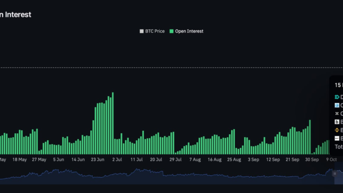The image size is (343, 193).
Task: Click the '7 Aug' axis label
Action: [x=195, y=160]
